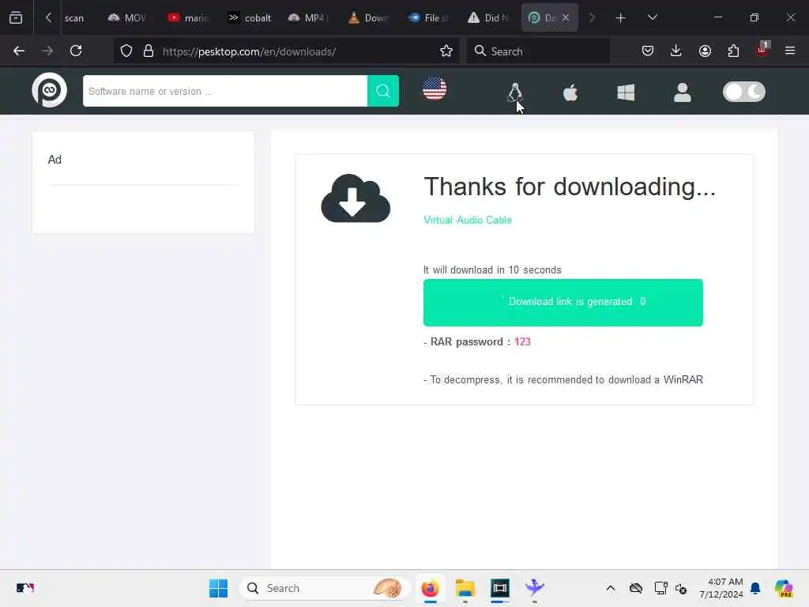Click the pesktop.com URL address bar
This screenshot has height=607, width=809.
pyautogui.click(x=286, y=51)
